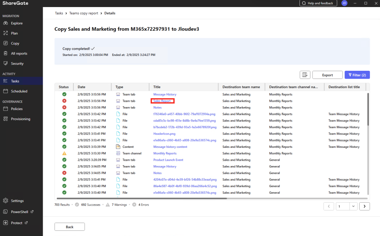Open 86a4e587-4b0f png file link
This screenshot has height=236, width=380.
(185, 186)
